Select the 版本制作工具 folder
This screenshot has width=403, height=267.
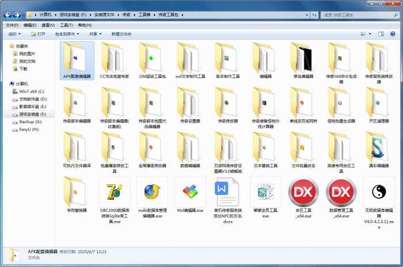tap(228, 61)
